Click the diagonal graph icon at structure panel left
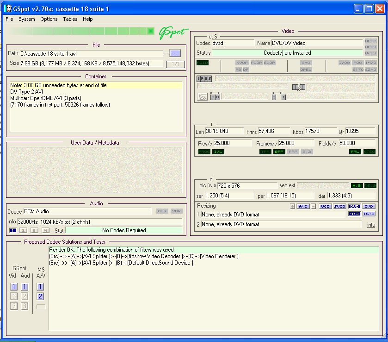 click(202, 96)
